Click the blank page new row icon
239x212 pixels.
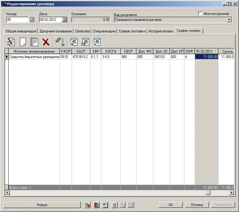(23, 42)
